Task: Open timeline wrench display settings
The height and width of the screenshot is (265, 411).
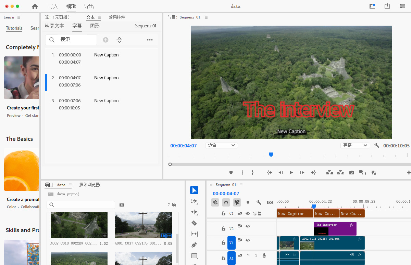Action: pos(259,202)
